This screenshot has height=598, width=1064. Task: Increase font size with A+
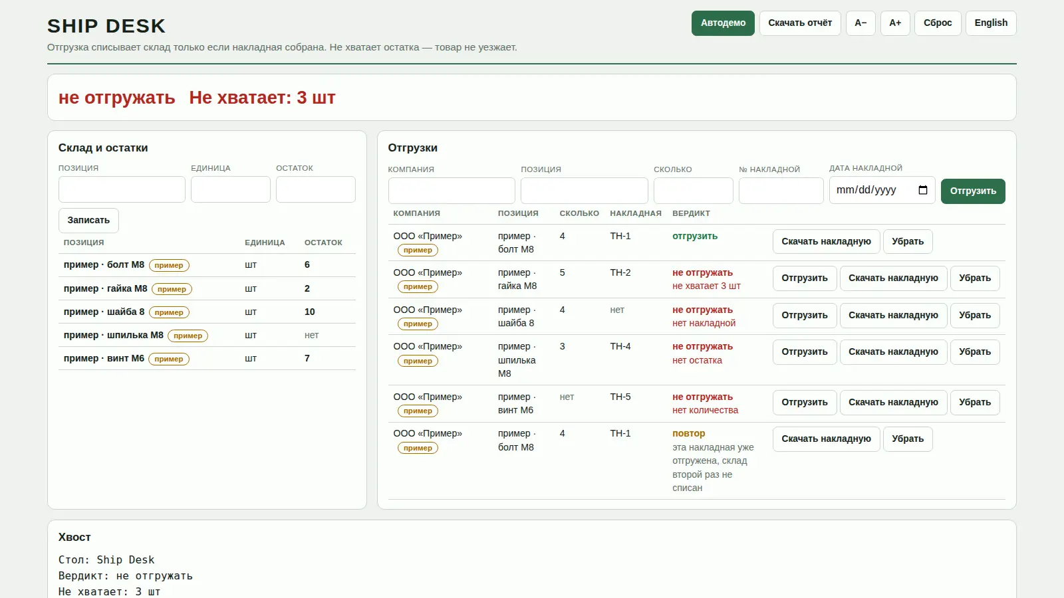(895, 23)
